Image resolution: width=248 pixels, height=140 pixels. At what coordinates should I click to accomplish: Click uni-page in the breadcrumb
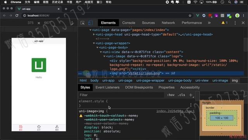pyautogui.click(x=125, y=80)
